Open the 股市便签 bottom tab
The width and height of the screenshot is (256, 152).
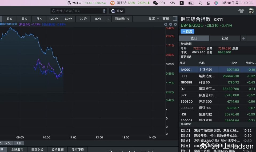(x=78, y=149)
